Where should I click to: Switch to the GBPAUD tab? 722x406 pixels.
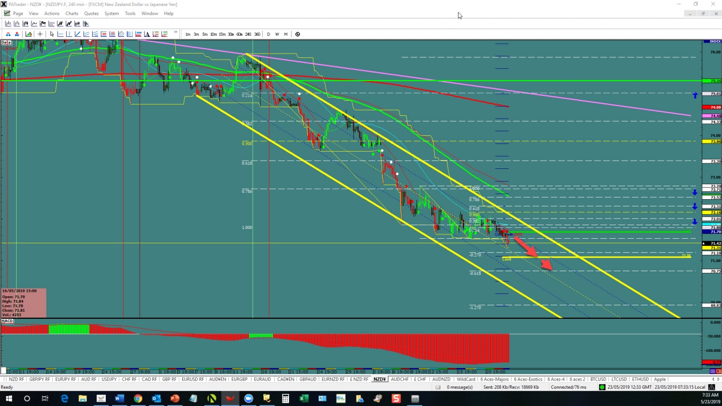click(x=308, y=379)
